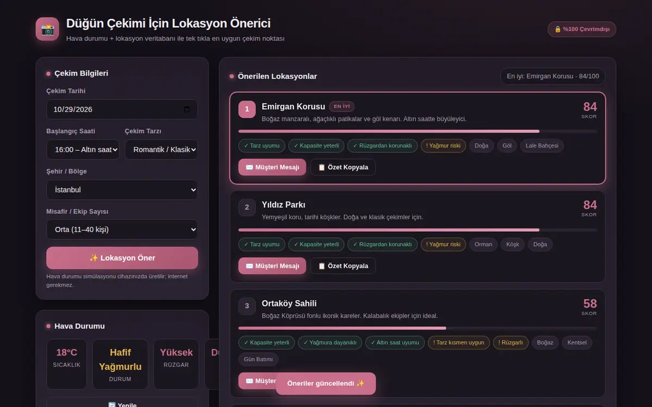Click the En iyi: Emirgan Korusu summary pill
The width and height of the screenshot is (652, 407).
click(x=553, y=76)
